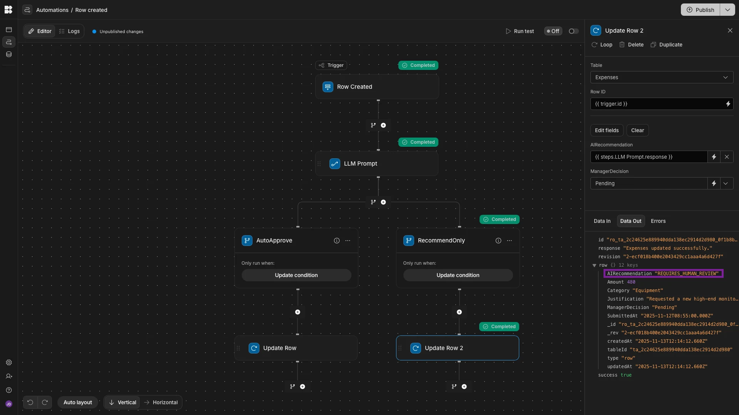
Task: Open the Database panel in the left sidebar
Action: (8, 54)
